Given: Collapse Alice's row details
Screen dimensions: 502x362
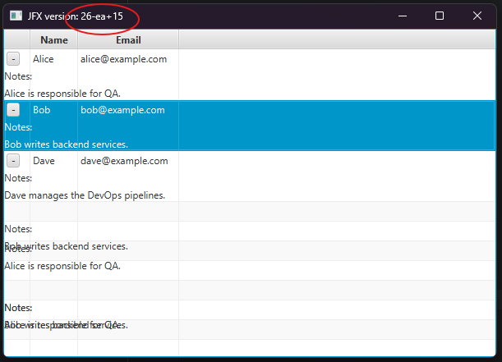Looking at the screenshot, I should pos(14,59).
